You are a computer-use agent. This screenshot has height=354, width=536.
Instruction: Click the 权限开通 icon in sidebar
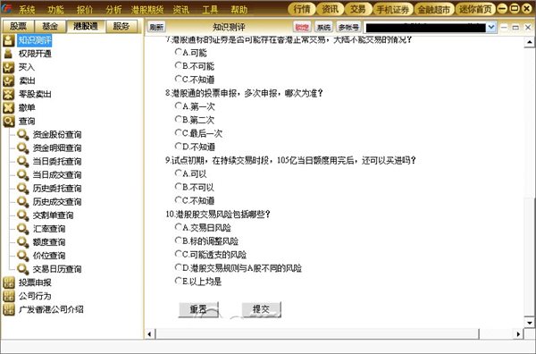[x=9, y=54]
